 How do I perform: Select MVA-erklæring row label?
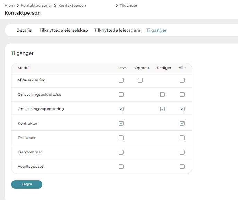click(x=32, y=80)
